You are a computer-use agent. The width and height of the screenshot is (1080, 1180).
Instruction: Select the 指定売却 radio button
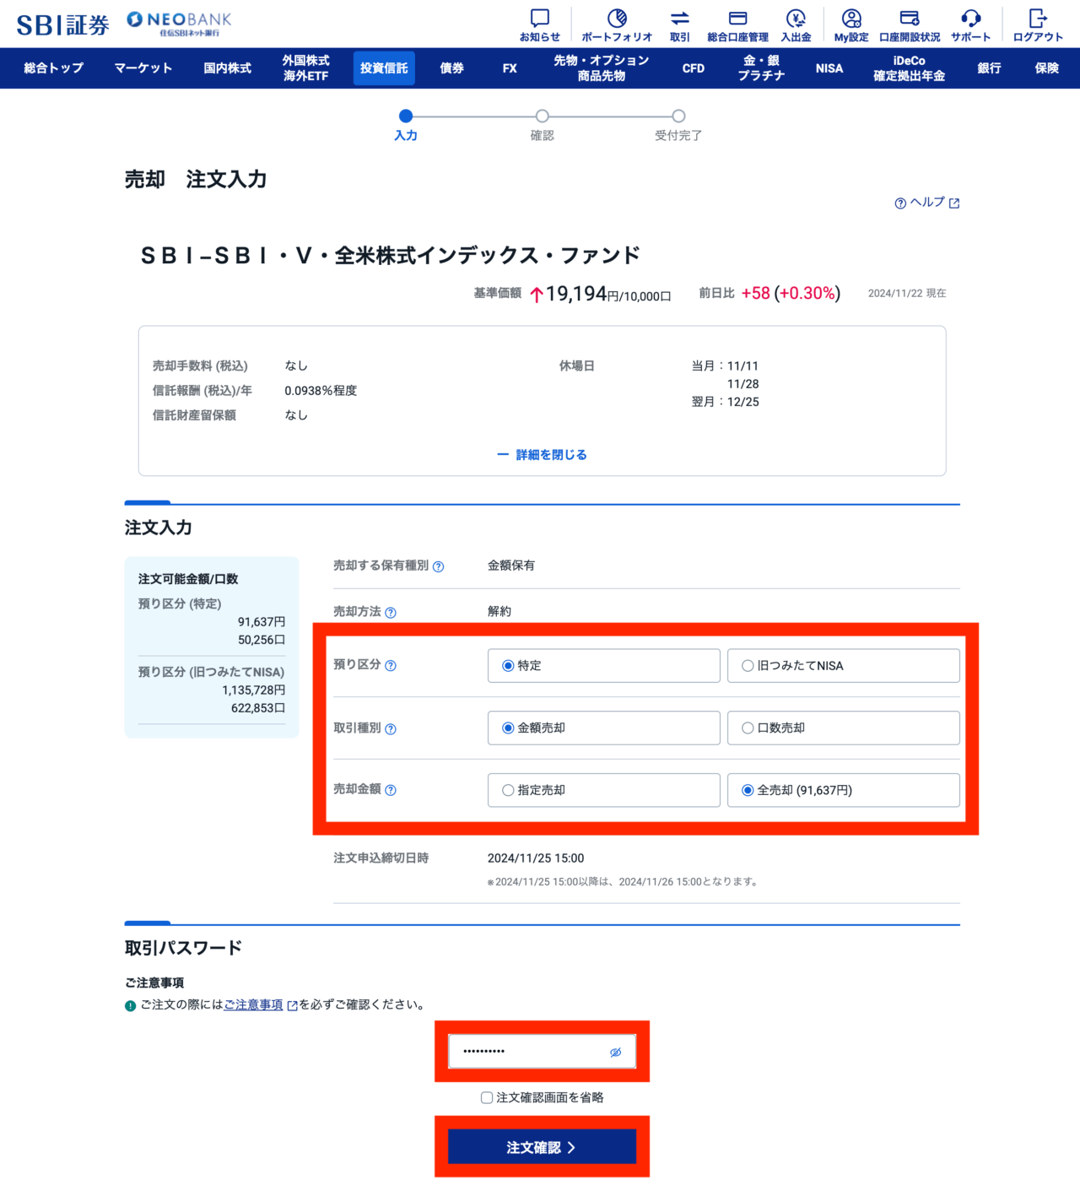[x=508, y=791]
